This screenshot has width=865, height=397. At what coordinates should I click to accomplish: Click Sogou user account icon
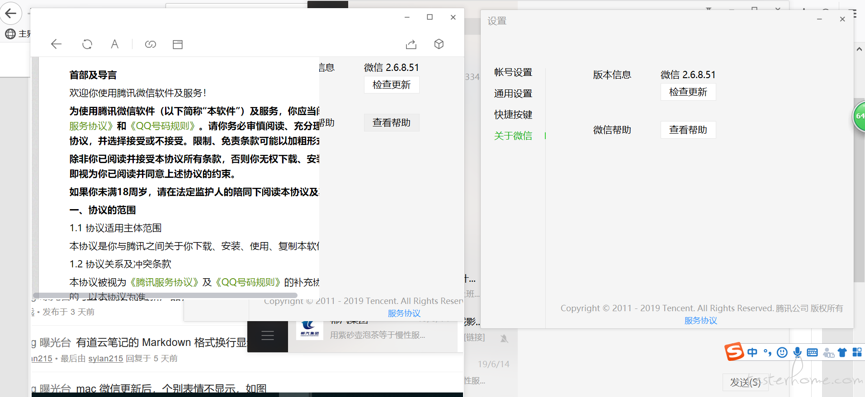point(828,353)
